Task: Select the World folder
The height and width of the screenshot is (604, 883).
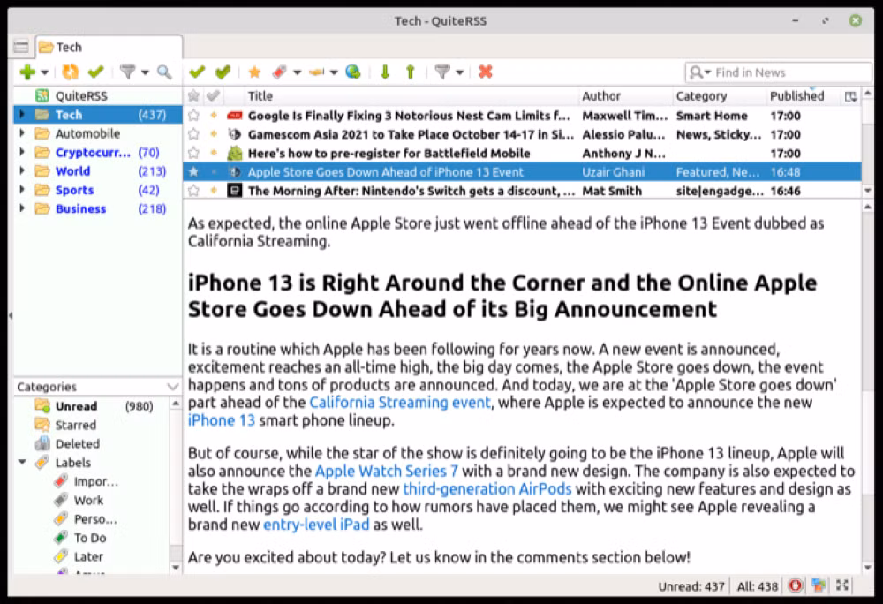Action: tap(97, 171)
